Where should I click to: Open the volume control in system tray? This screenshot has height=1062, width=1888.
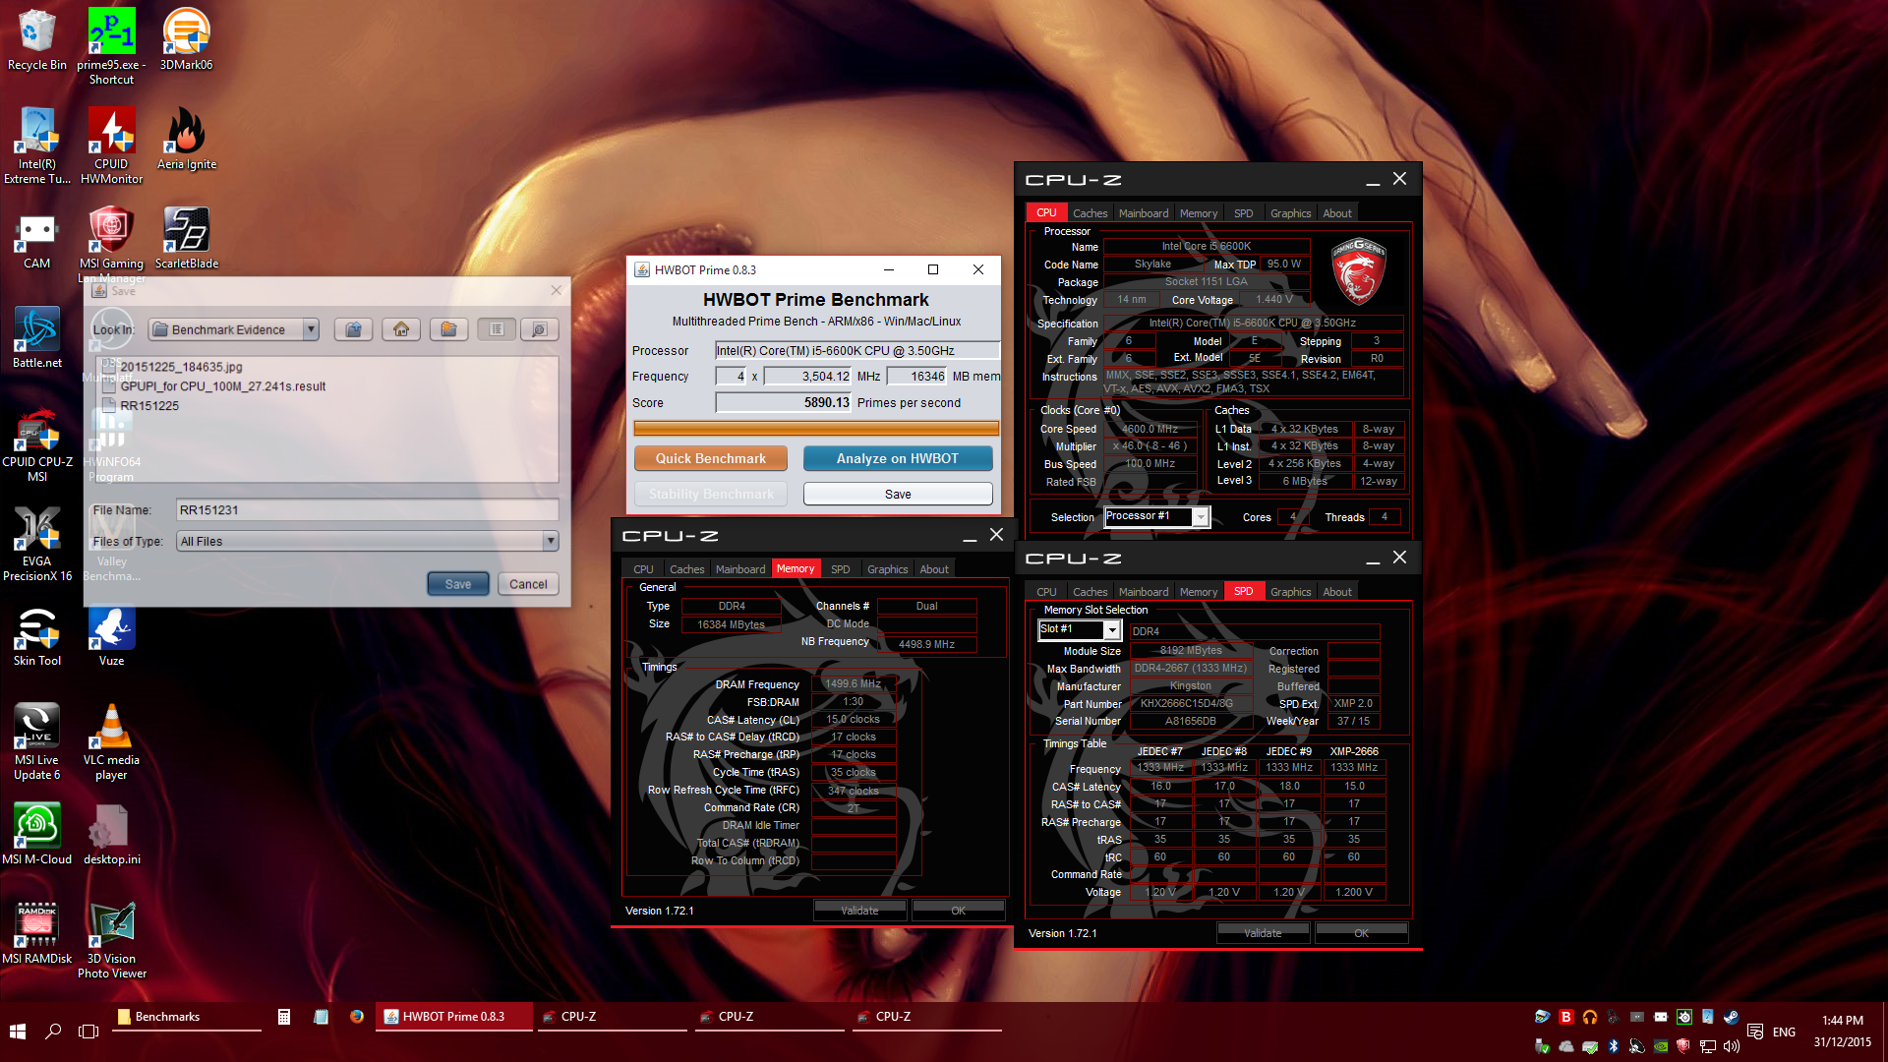coord(1731,1046)
